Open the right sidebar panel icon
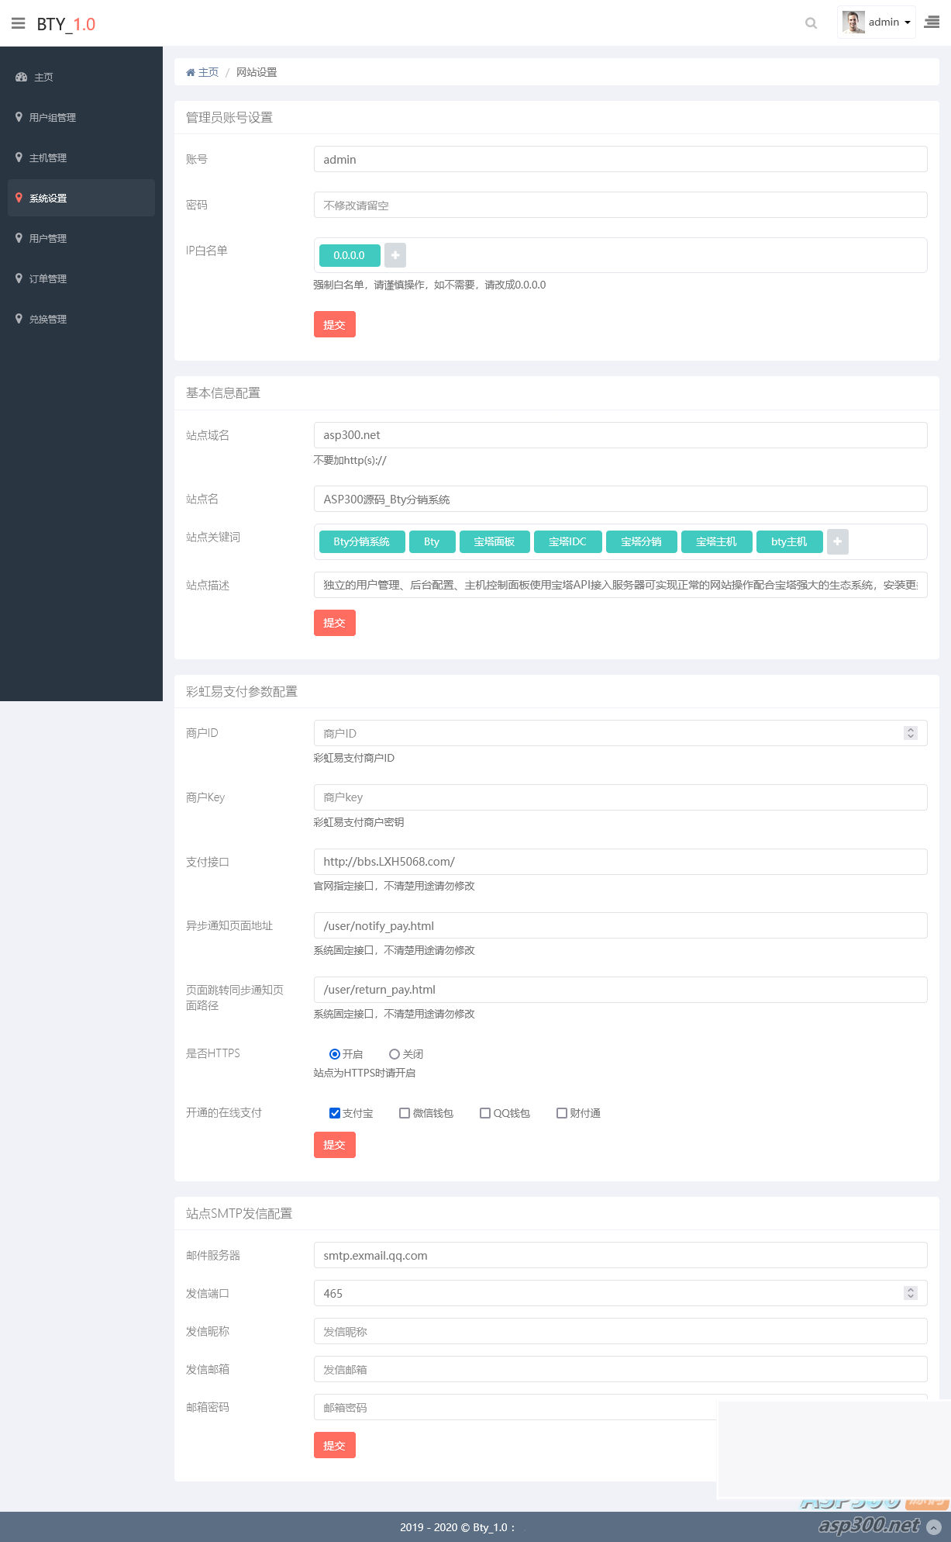 (x=932, y=22)
